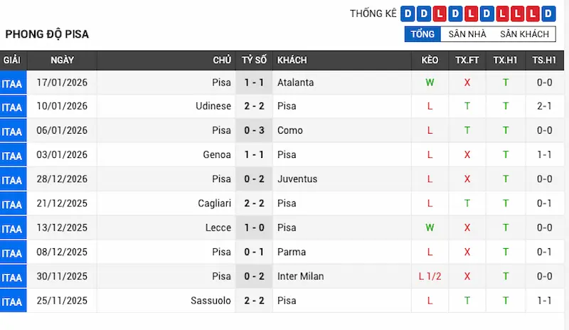
Task: Open the Atalanta team link
Action: (295, 82)
